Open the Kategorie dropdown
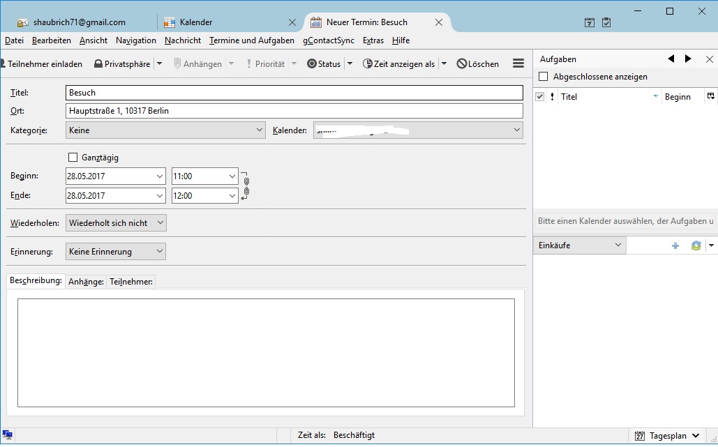The height and width of the screenshot is (447, 718). pos(165,130)
